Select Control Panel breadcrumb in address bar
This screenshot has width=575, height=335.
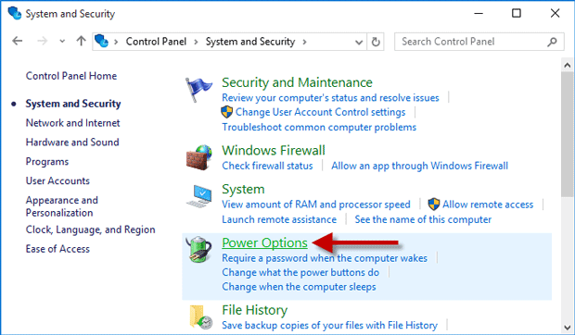pyautogui.click(x=156, y=42)
